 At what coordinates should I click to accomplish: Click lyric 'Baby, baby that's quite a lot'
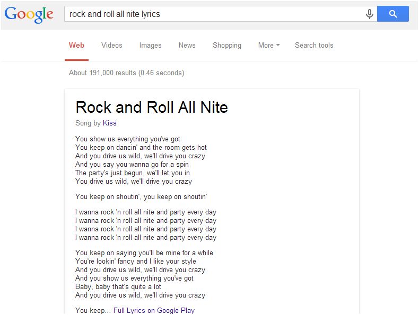point(118,287)
